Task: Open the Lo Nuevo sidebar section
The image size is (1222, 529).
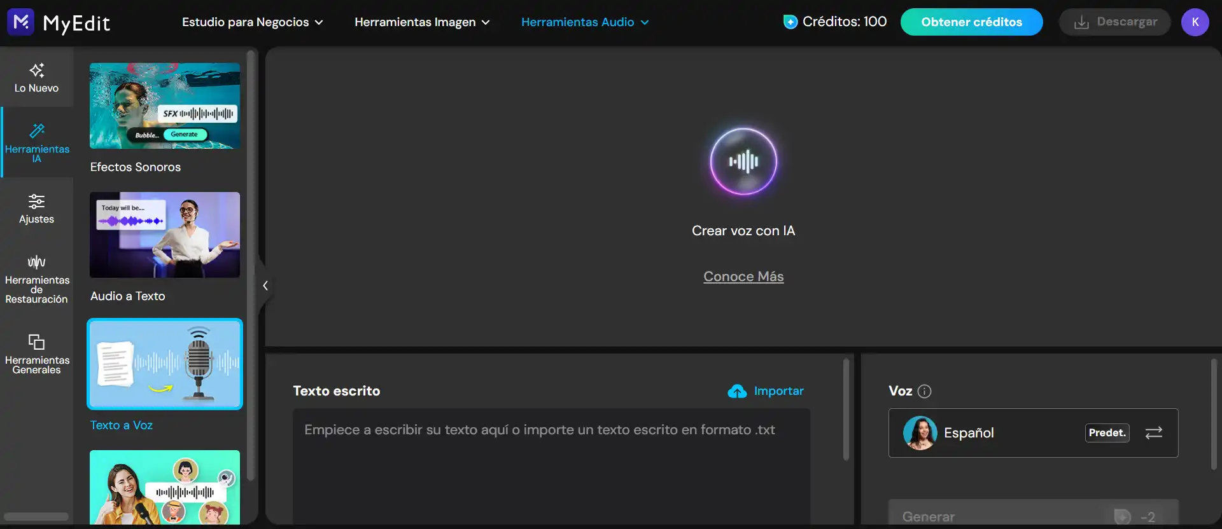Action: [x=37, y=78]
